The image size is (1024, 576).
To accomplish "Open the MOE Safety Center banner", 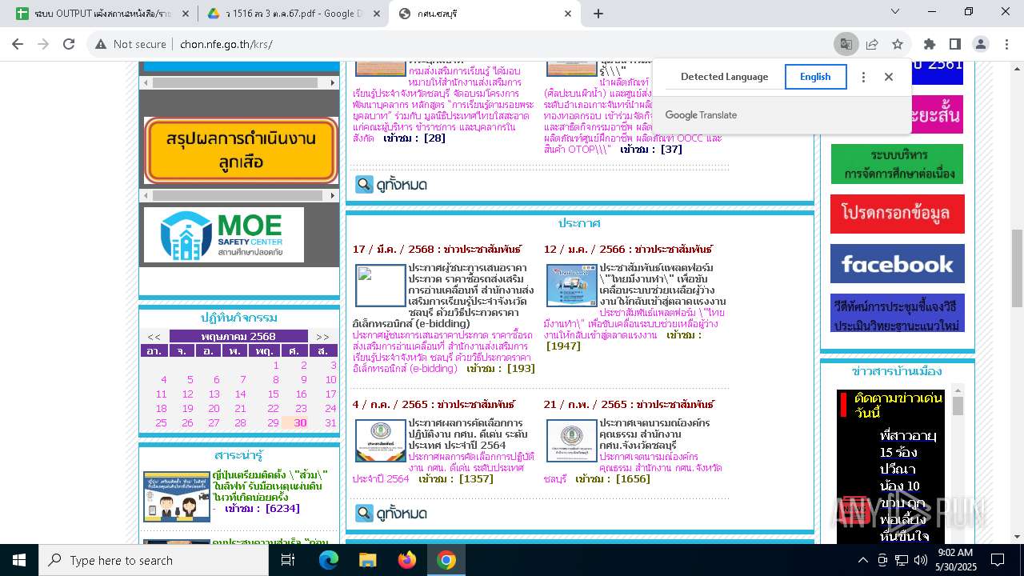I will (x=224, y=234).
